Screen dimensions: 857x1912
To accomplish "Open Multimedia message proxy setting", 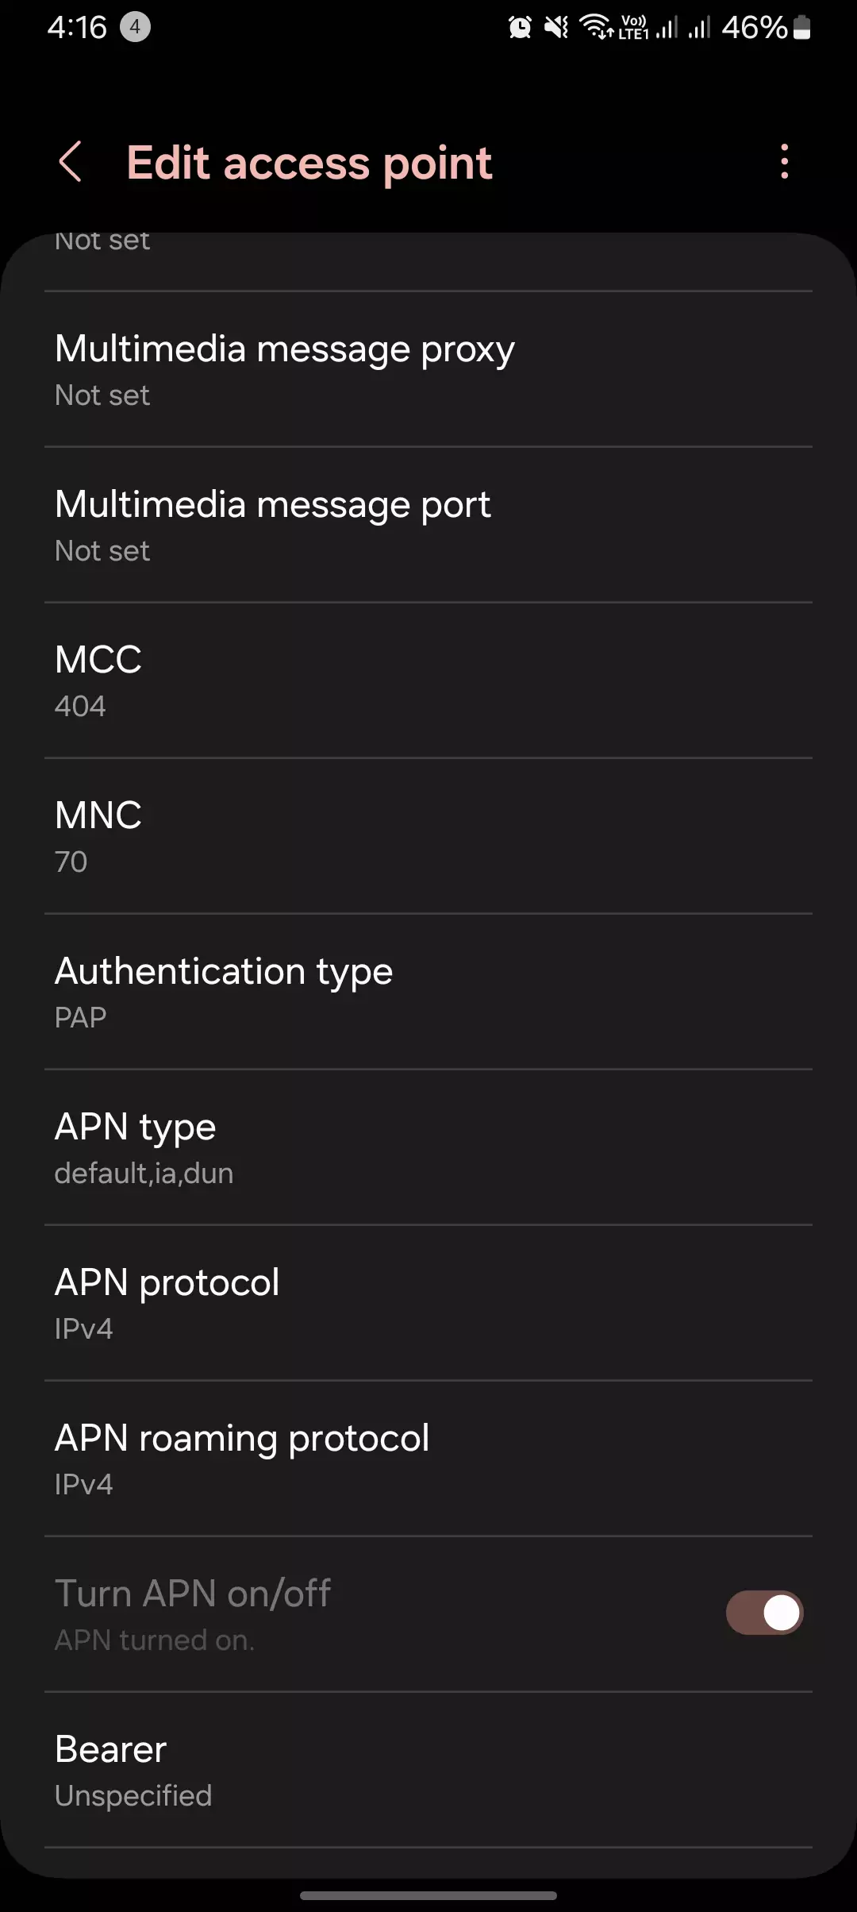I will (428, 369).
